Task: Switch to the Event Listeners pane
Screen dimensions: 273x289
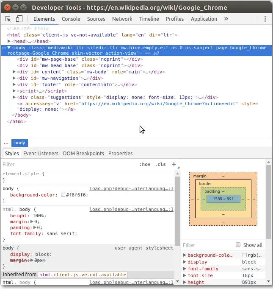Action: tap(41, 153)
